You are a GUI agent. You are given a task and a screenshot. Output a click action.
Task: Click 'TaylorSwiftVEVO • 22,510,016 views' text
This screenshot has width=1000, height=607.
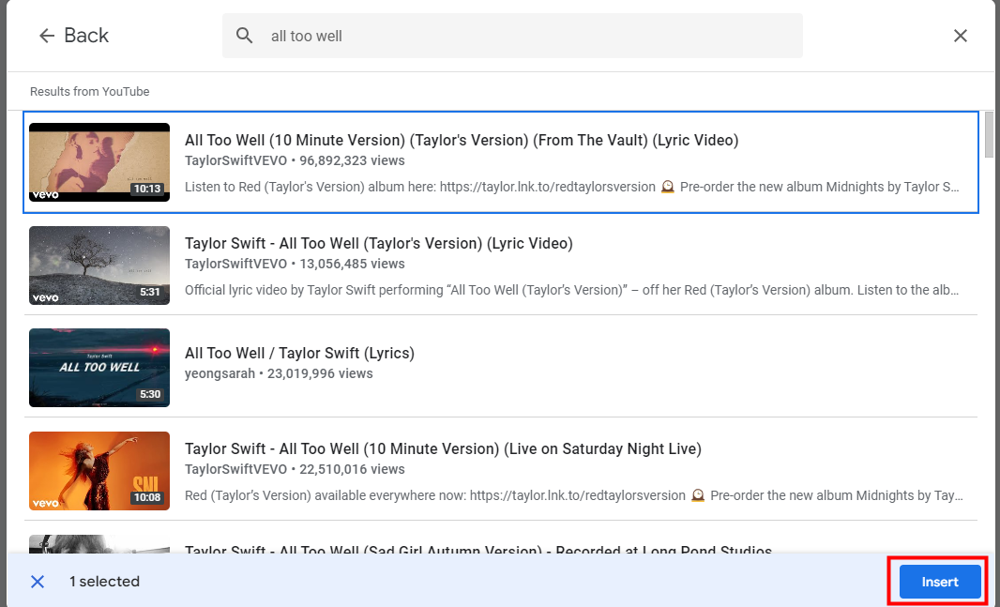[295, 469]
